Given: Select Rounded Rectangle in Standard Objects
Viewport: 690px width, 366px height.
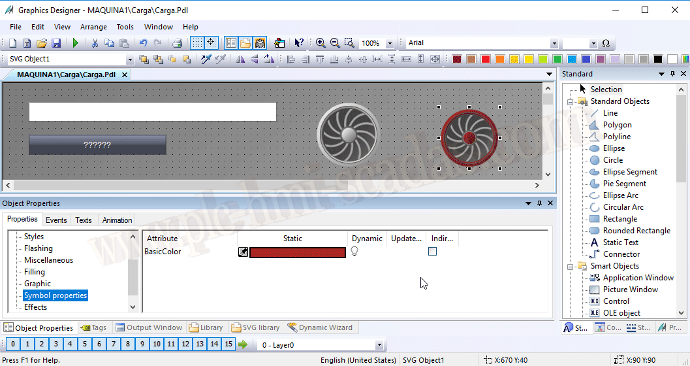Looking at the screenshot, I should coord(636,231).
